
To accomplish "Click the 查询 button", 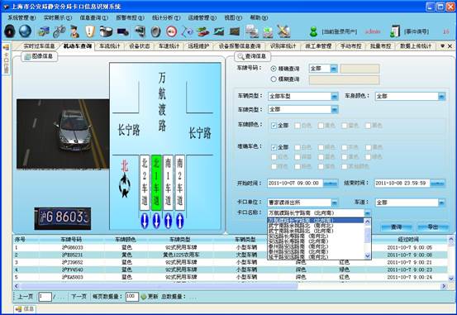I will point(396,227).
